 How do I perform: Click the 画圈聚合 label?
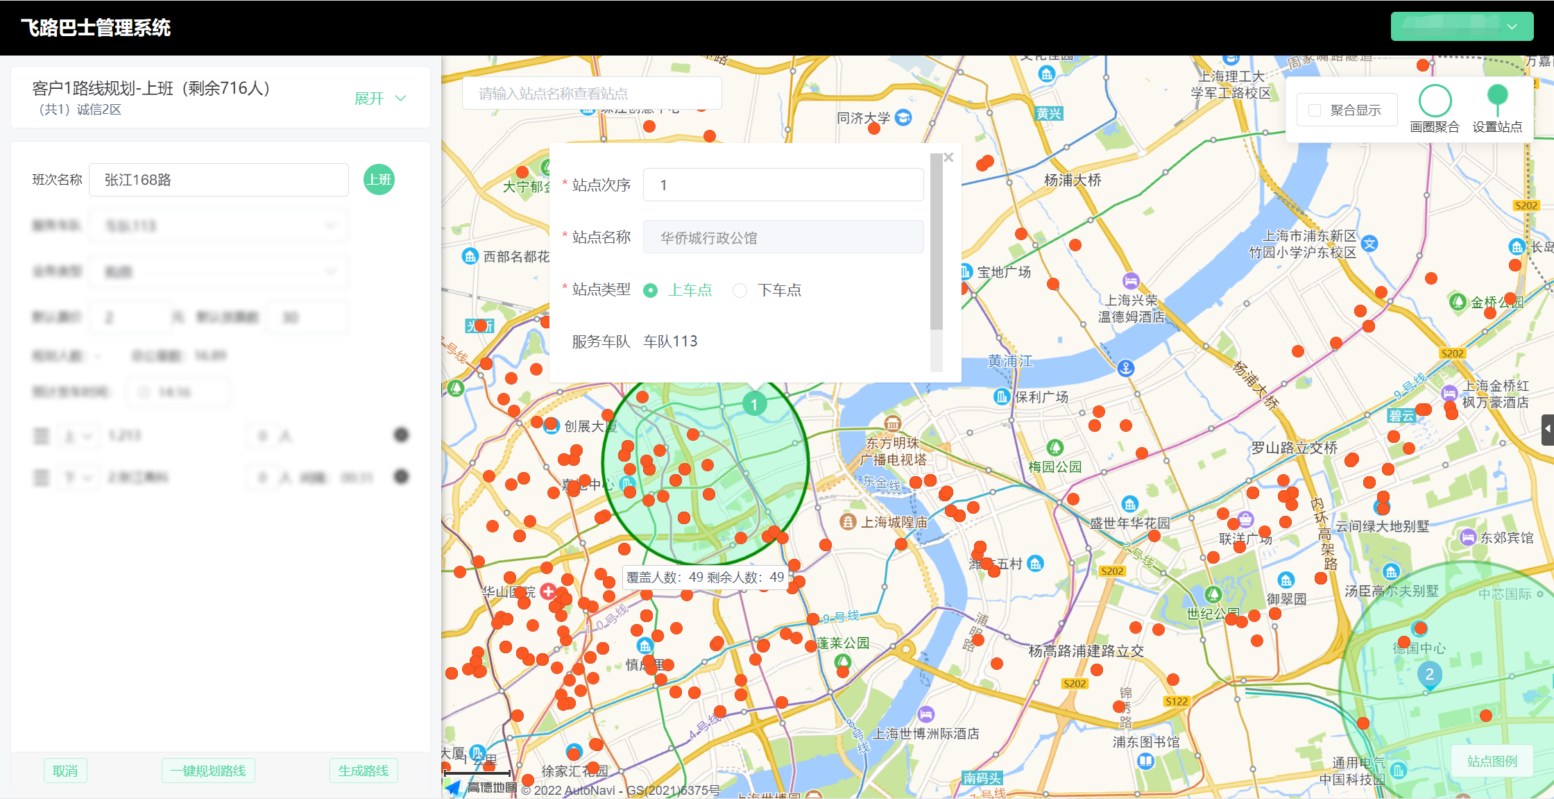point(1435,127)
